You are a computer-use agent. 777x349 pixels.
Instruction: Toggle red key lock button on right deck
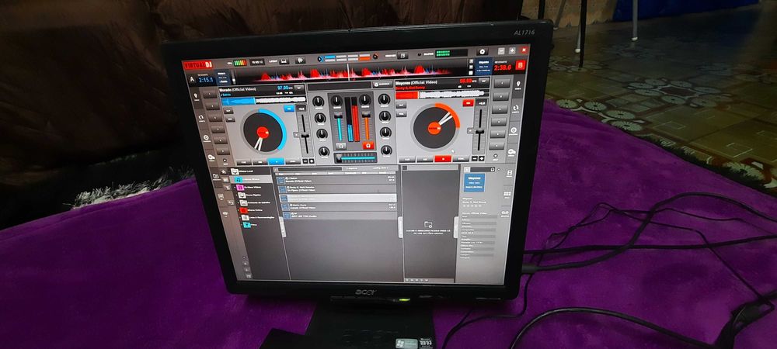coord(467,103)
